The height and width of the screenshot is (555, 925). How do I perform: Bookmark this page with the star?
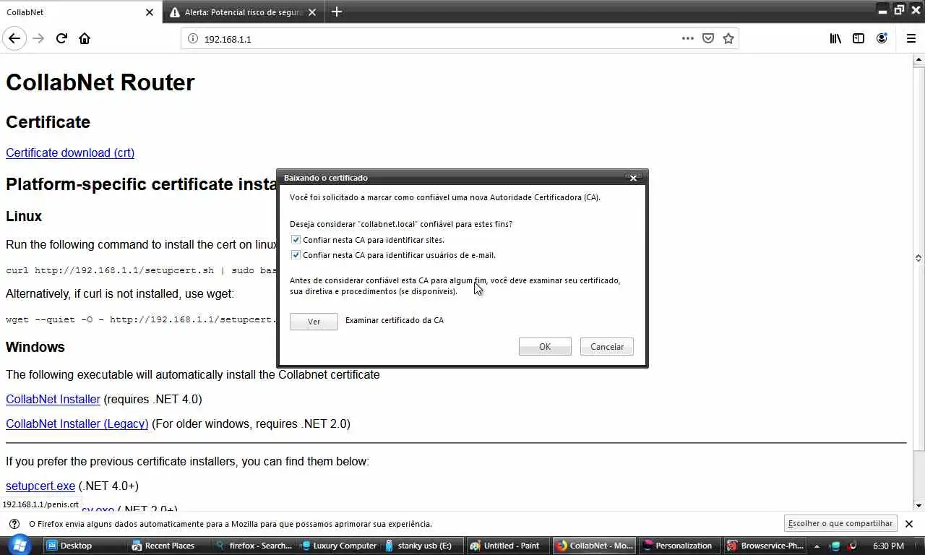[728, 38]
